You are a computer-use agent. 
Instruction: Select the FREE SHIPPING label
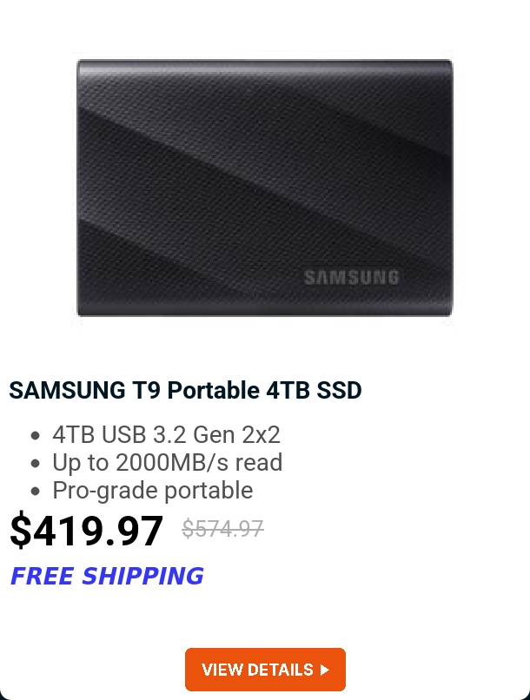[x=107, y=576]
